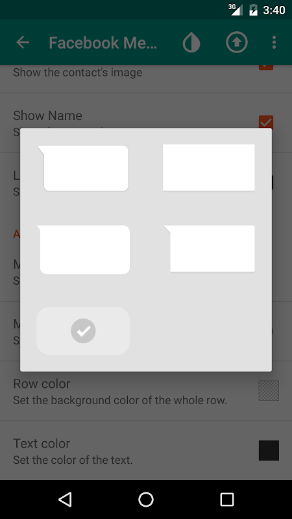This screenshot has width=292, height=519.
Task: Open the Row color transparent swatch
Action: point(269,391)
